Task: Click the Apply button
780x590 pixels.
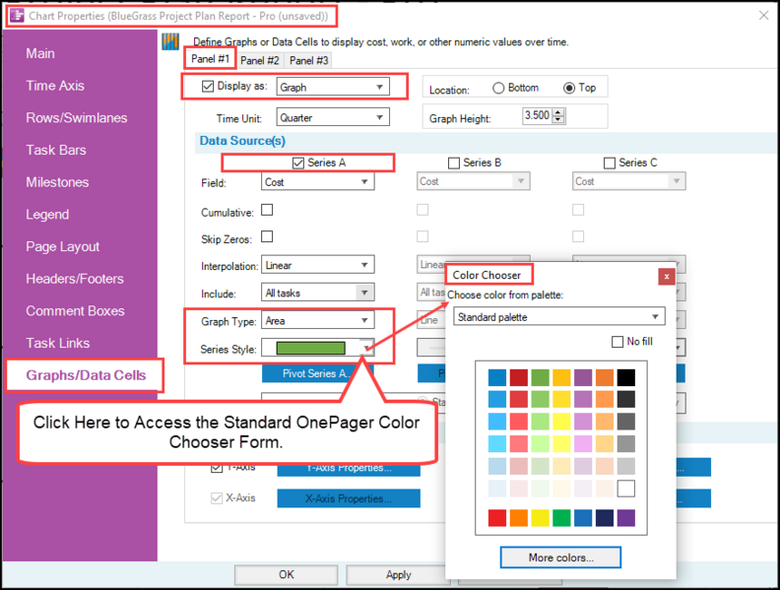Action: [399, 575]
